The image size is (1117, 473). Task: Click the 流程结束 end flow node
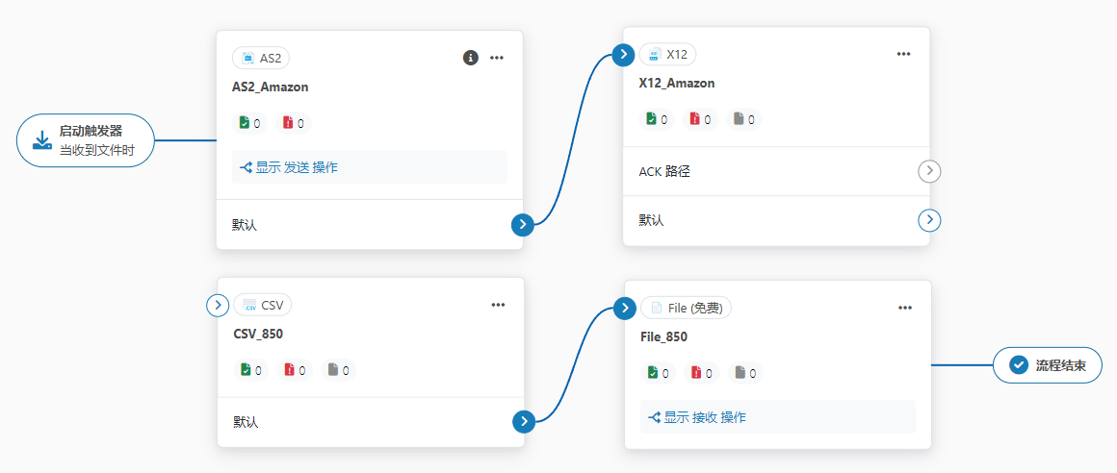[x=1047, y=365]
